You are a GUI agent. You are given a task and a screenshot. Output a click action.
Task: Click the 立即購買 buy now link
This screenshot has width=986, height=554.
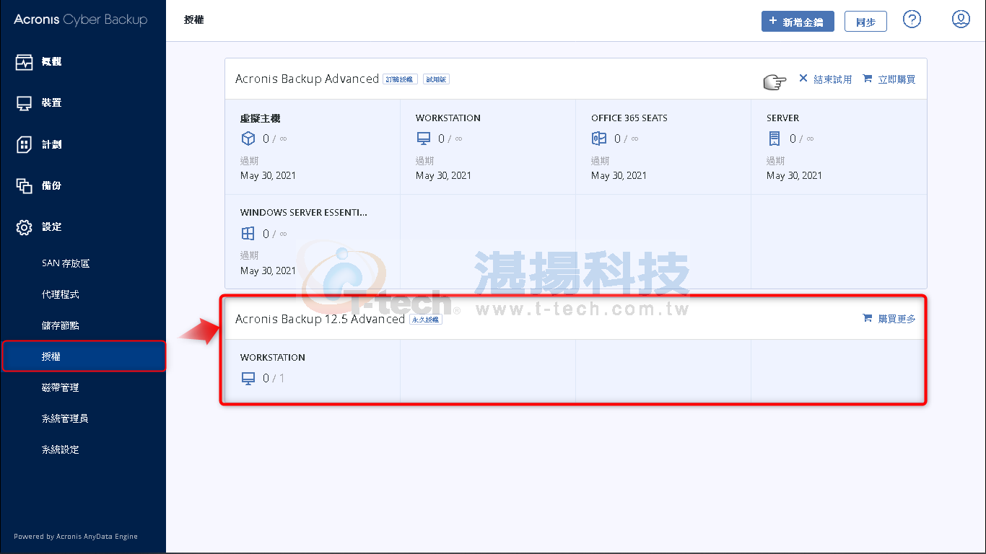tap(896, 79)
